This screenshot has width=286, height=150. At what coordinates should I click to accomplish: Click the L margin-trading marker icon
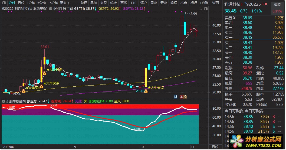click(263, 4)
